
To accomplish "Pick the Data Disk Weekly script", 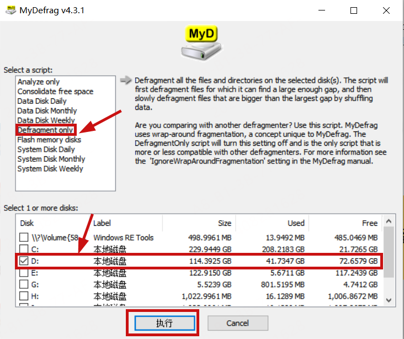I will [46, 120].
